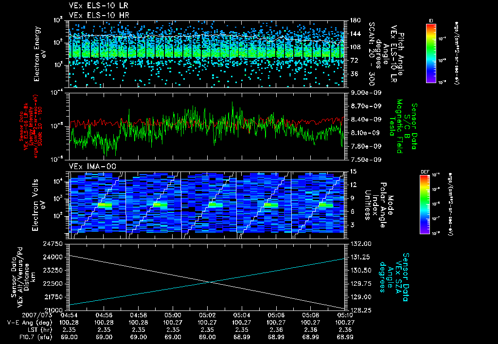Click the green 'Magnetic Field Tesla' label
The image size is (498, 344).
pyautogui.click(x=395, y=126)
